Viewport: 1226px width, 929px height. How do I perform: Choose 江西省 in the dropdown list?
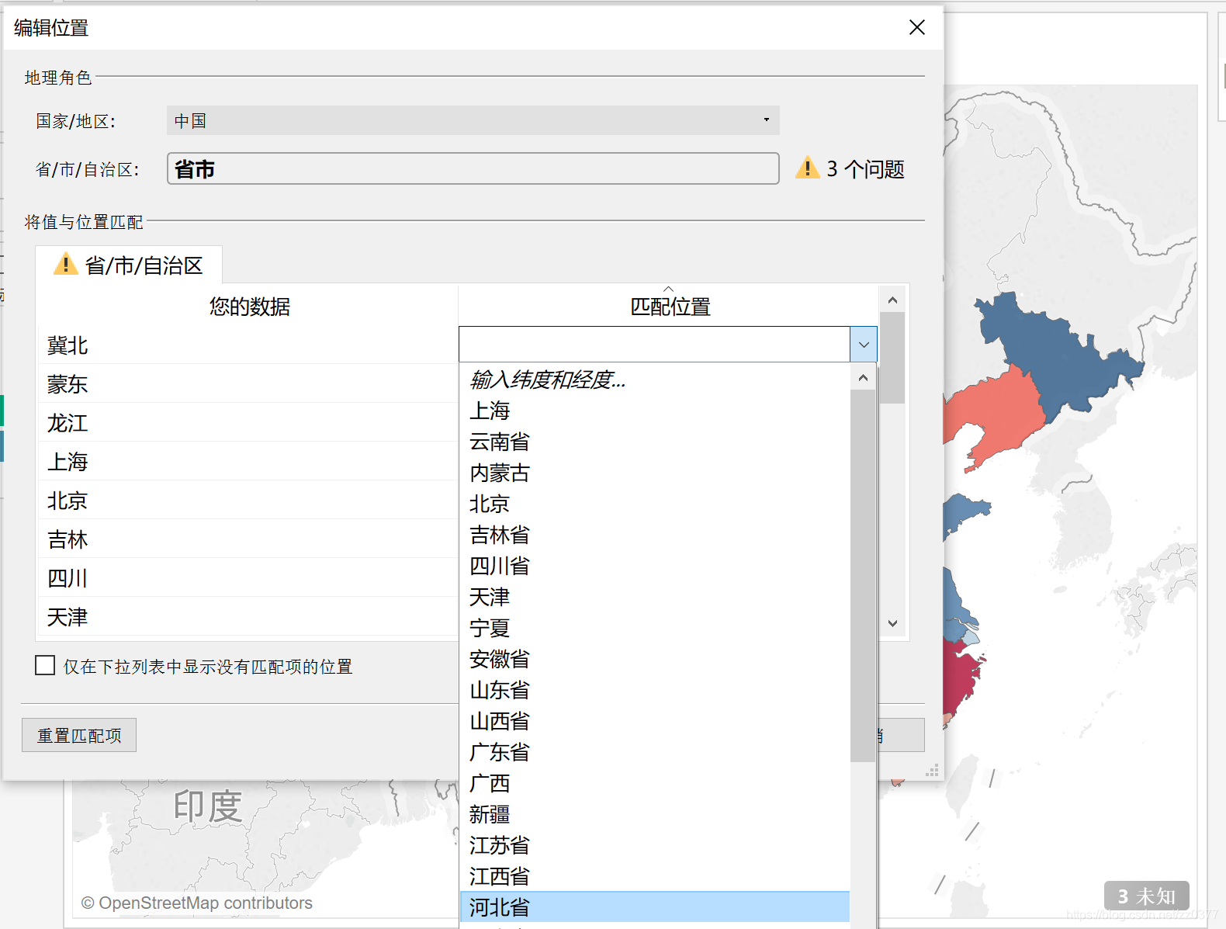(x=655, y=876)
